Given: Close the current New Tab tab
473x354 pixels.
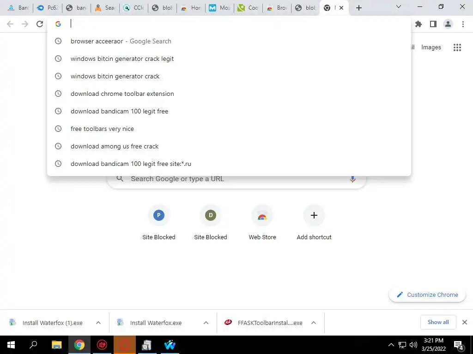Looking at the screenshot, I should [x=341, y=8].
